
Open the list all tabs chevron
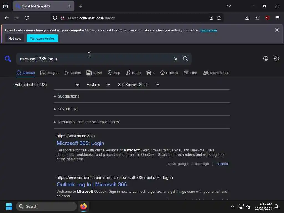click(x=229, y=6)
